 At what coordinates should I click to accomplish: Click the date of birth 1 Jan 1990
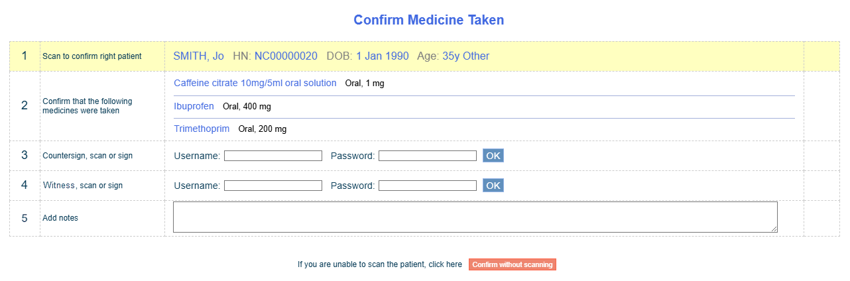pos(383,56)
